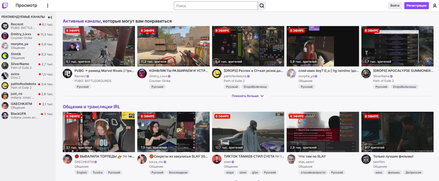The width and height of the screenshot is (439, 181).
Task: Click DropsВключены tag under pathofexilebota
Action: (255, 87)
